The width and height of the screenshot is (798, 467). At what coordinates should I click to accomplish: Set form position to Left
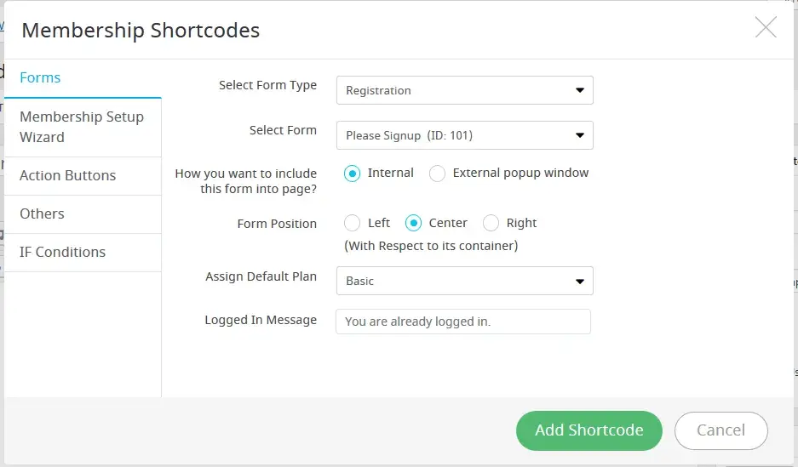[353, 223]
